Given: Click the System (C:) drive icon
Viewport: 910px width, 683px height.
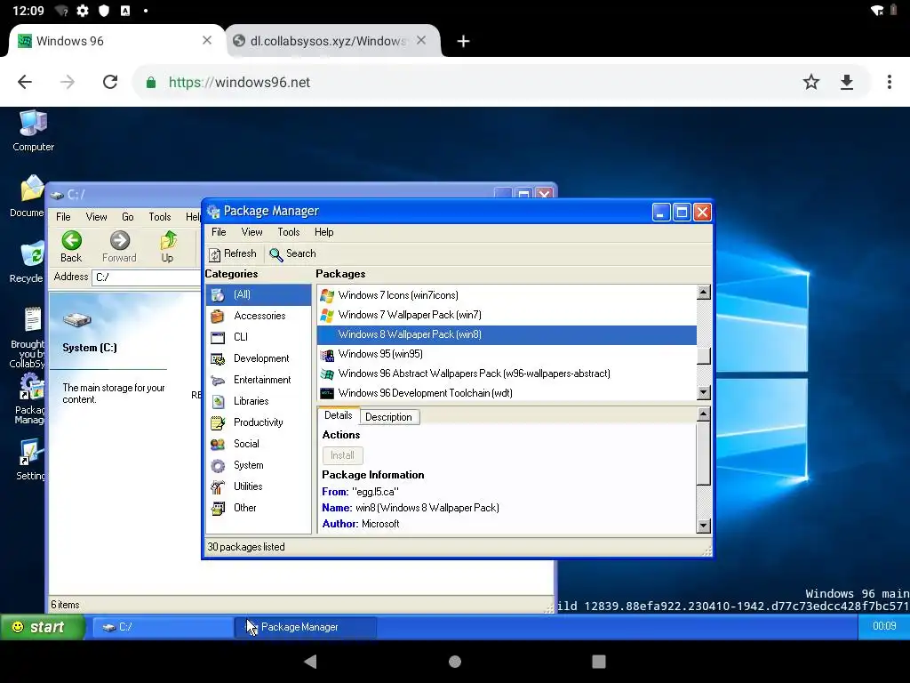Looking at the screenshot, I should click(76, 319).
